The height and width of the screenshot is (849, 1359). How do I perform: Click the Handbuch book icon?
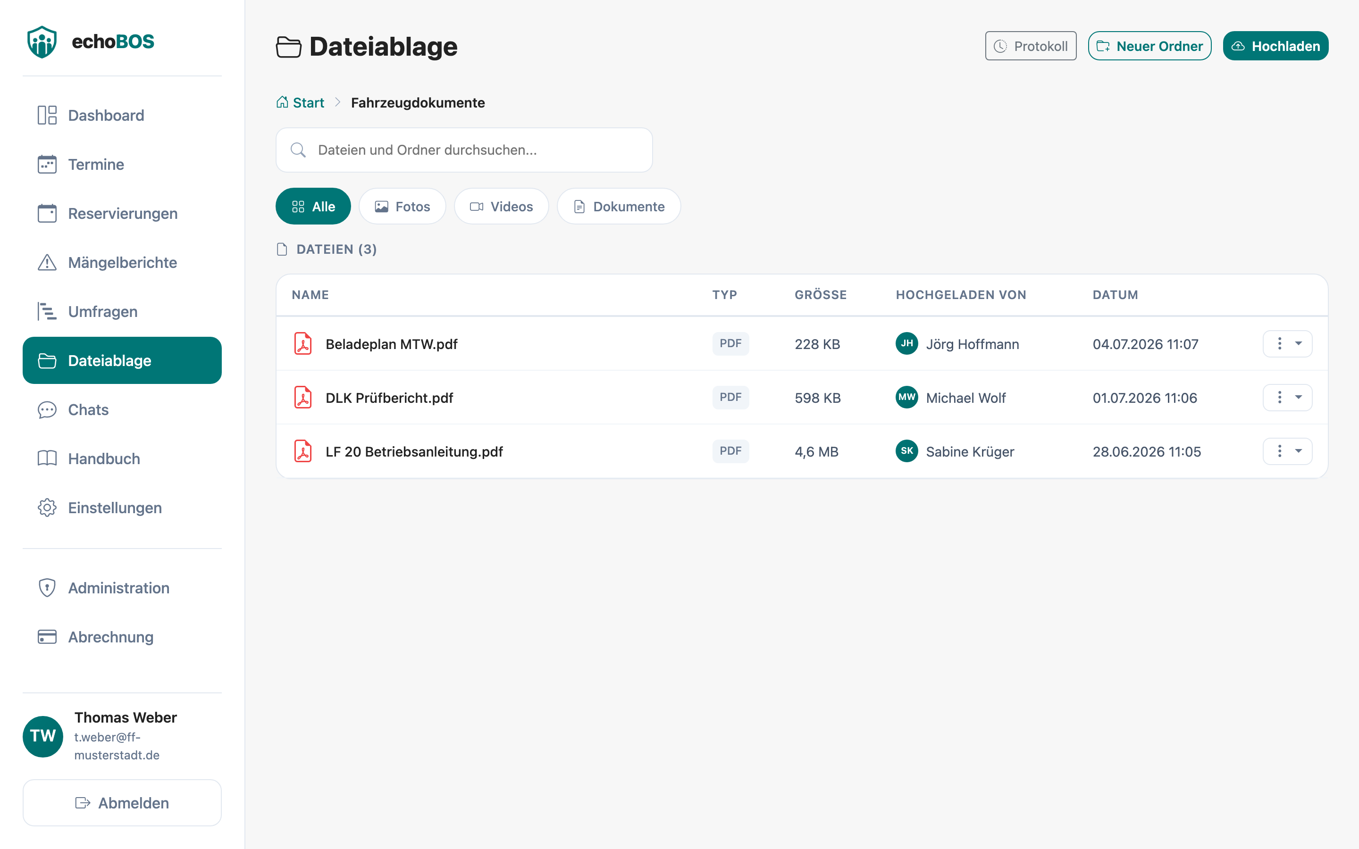coord(47,458)
